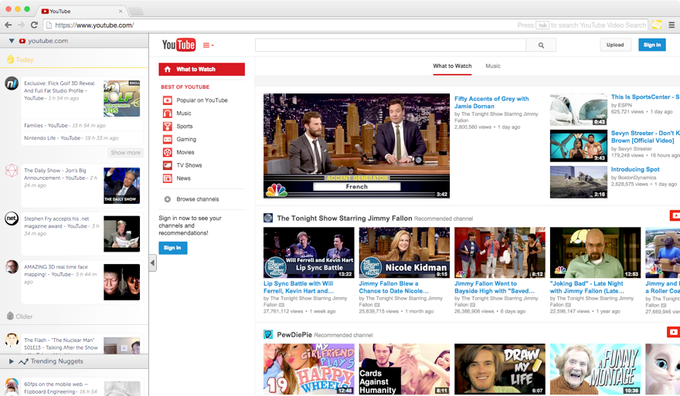The image size is (680, 396).
Task: Click the PewDiePie channel avatar icon
Action: tap(268, 334)
